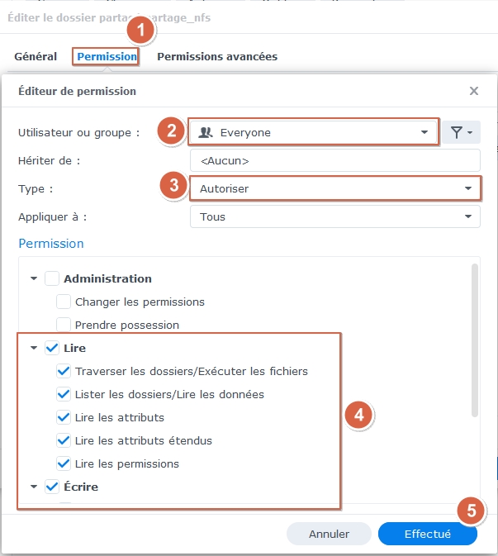Click the Annuler button
The image size is (498, 556).
[x=329, y=534]
